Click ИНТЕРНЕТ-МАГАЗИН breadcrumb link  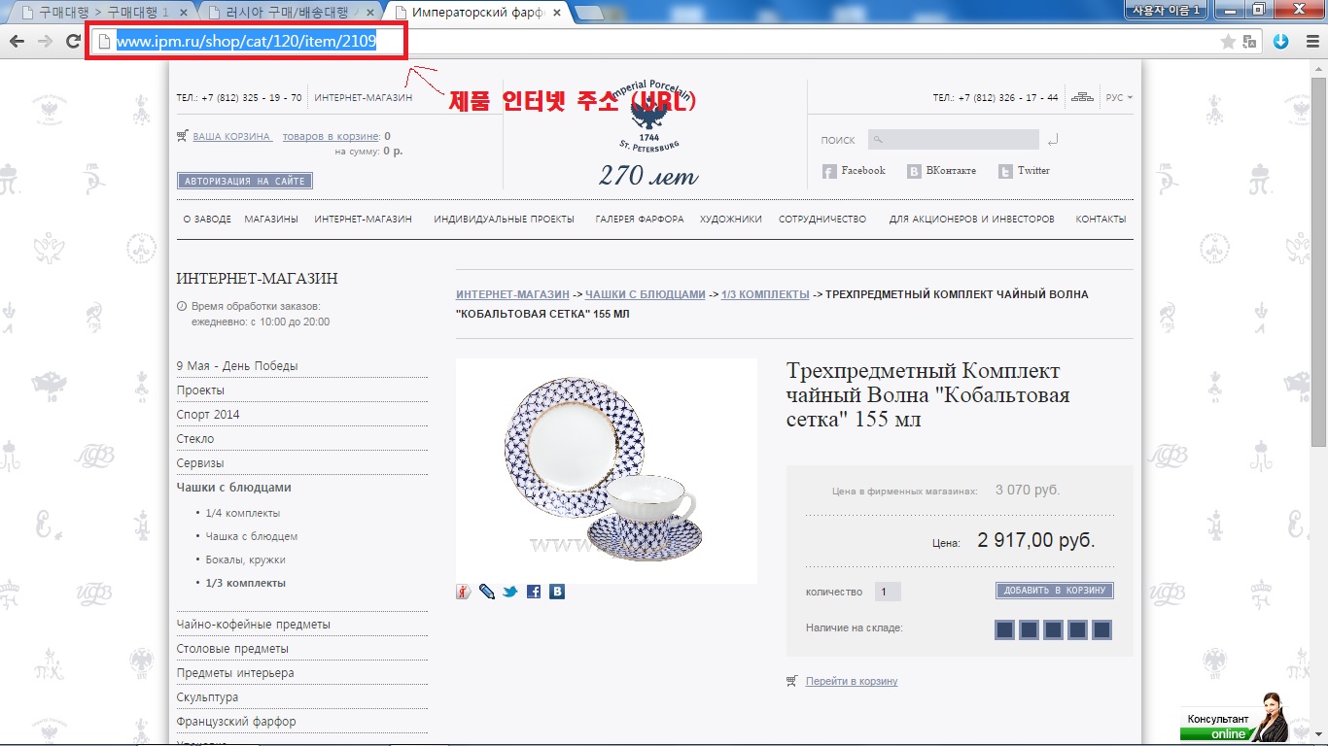[512, 294]
